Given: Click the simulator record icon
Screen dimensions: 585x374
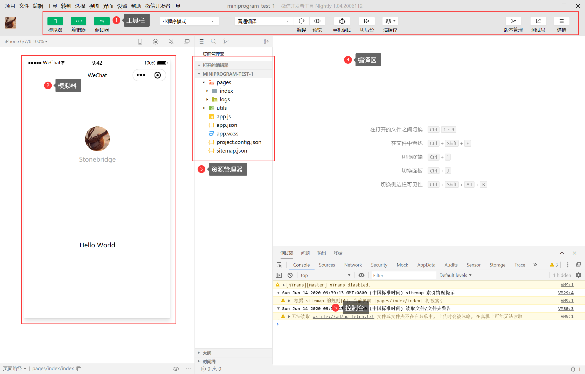Looking at the screenshot, I should [156, 41].
